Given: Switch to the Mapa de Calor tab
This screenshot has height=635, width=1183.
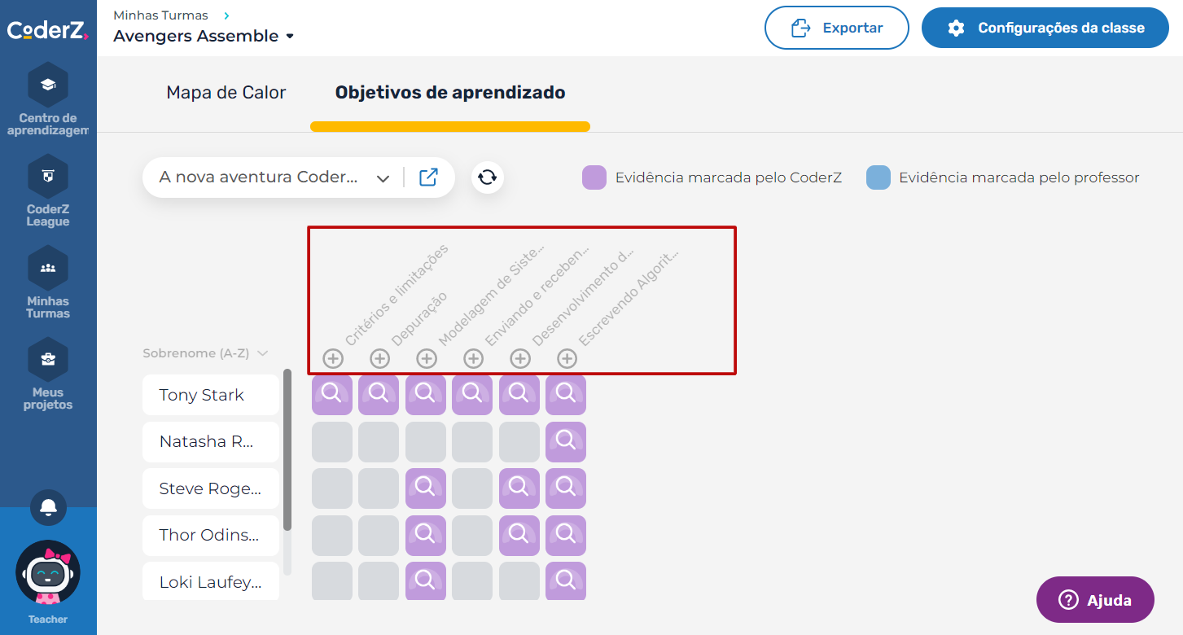Looking at the screenshot, I should [226, 93].
